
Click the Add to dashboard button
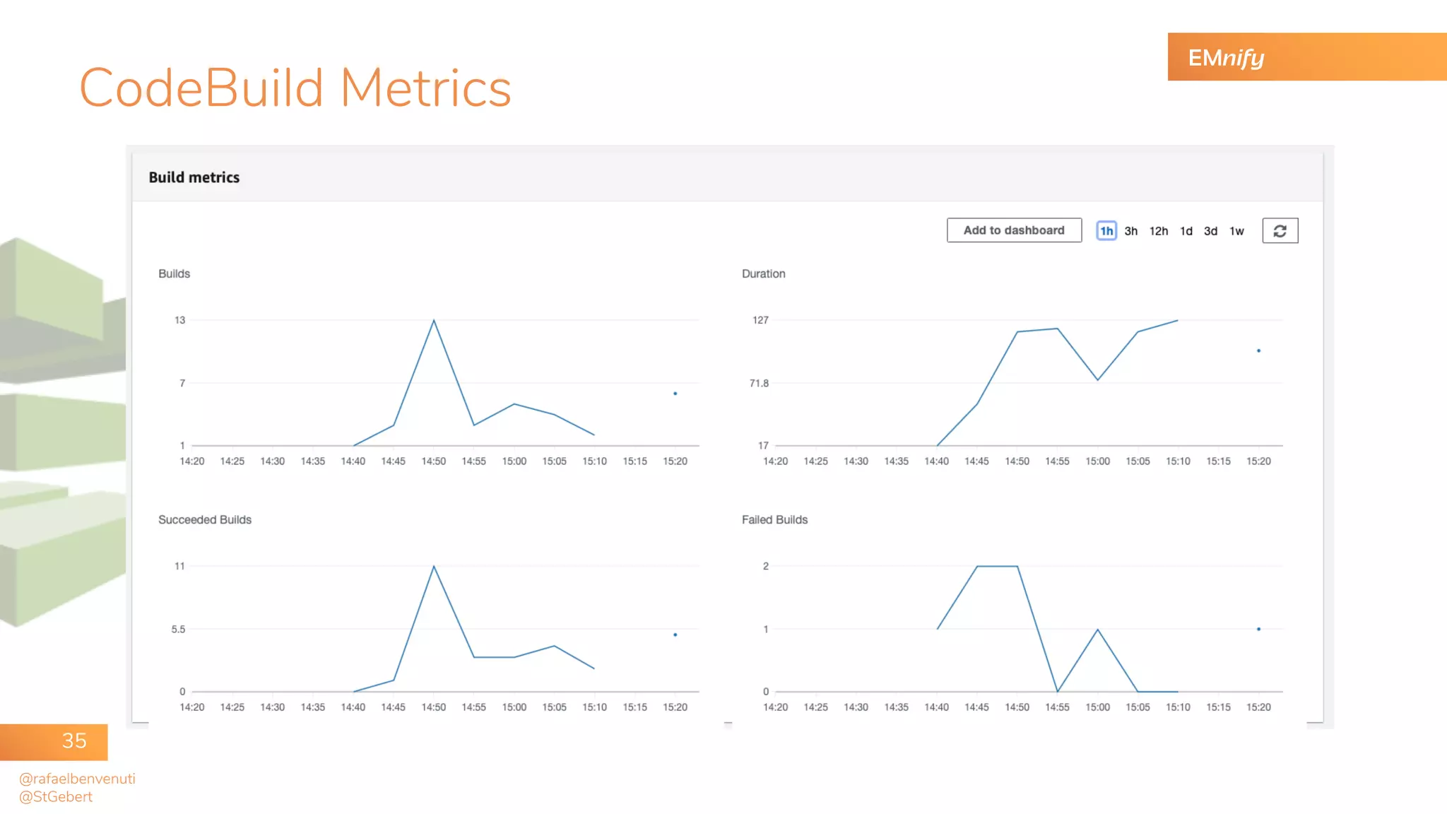(x=1013, y=230)
